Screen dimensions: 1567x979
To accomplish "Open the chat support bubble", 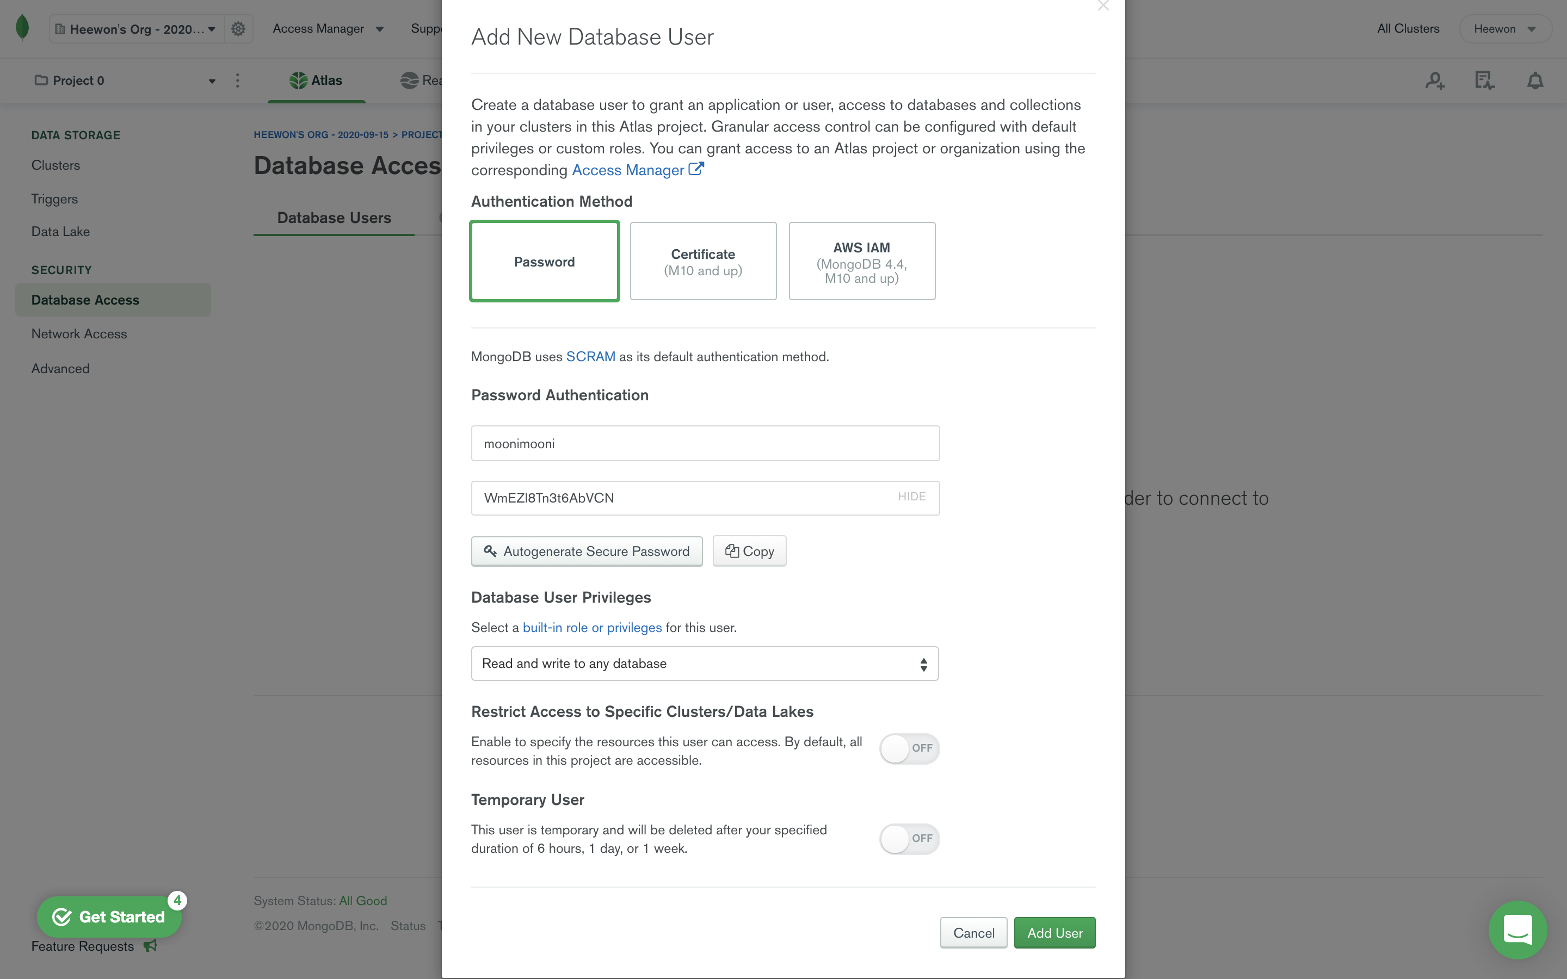I will point(1517,930).
